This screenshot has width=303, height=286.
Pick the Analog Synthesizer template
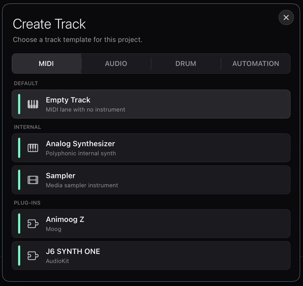151,148
